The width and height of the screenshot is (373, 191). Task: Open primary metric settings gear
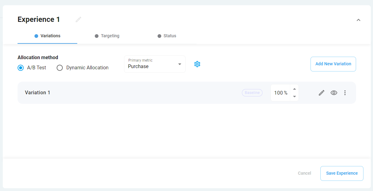point(197,64)
